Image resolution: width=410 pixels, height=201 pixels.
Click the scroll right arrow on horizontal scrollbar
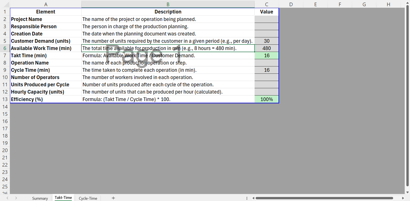(x=403, y=198)
